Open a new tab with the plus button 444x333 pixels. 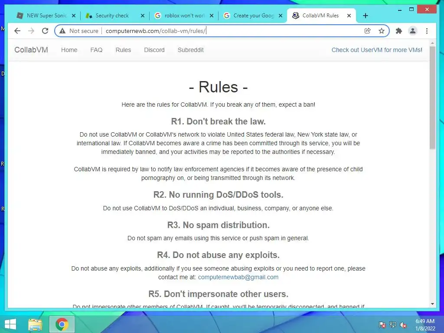pyautogui.click(x=365, y=16)
